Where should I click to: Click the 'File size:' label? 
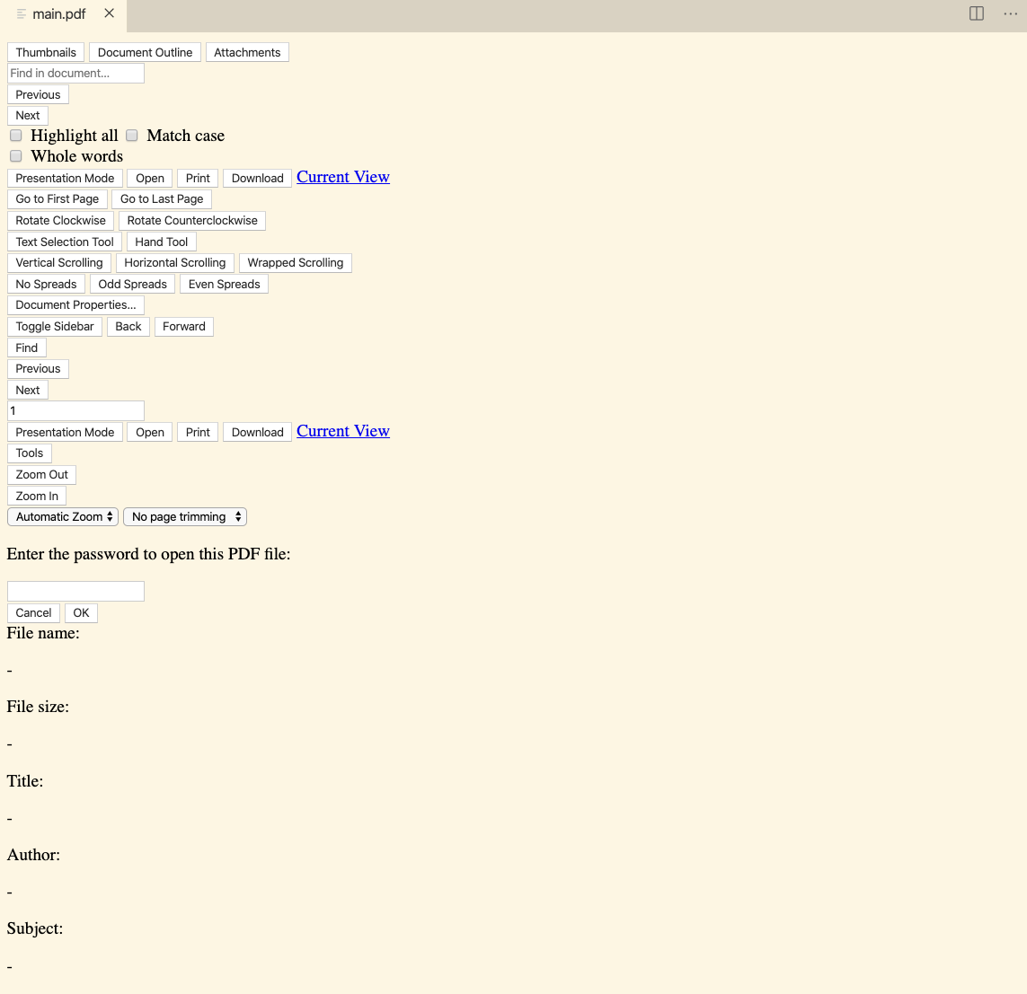click(x=38, y=707)
